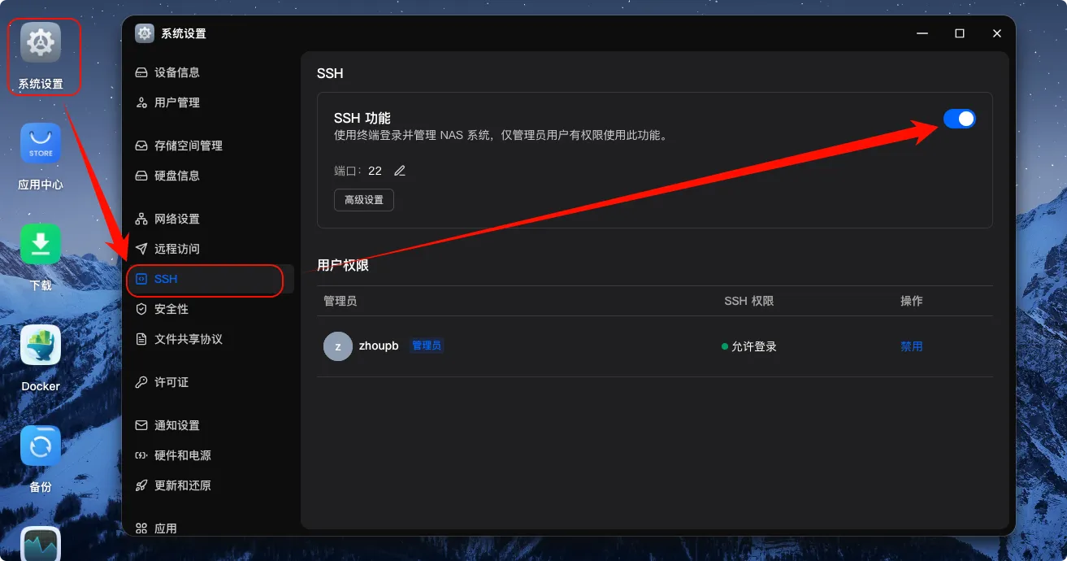Open Docker from the dock
This screenshot has height=561, width=1067.
tap(40, 345)
